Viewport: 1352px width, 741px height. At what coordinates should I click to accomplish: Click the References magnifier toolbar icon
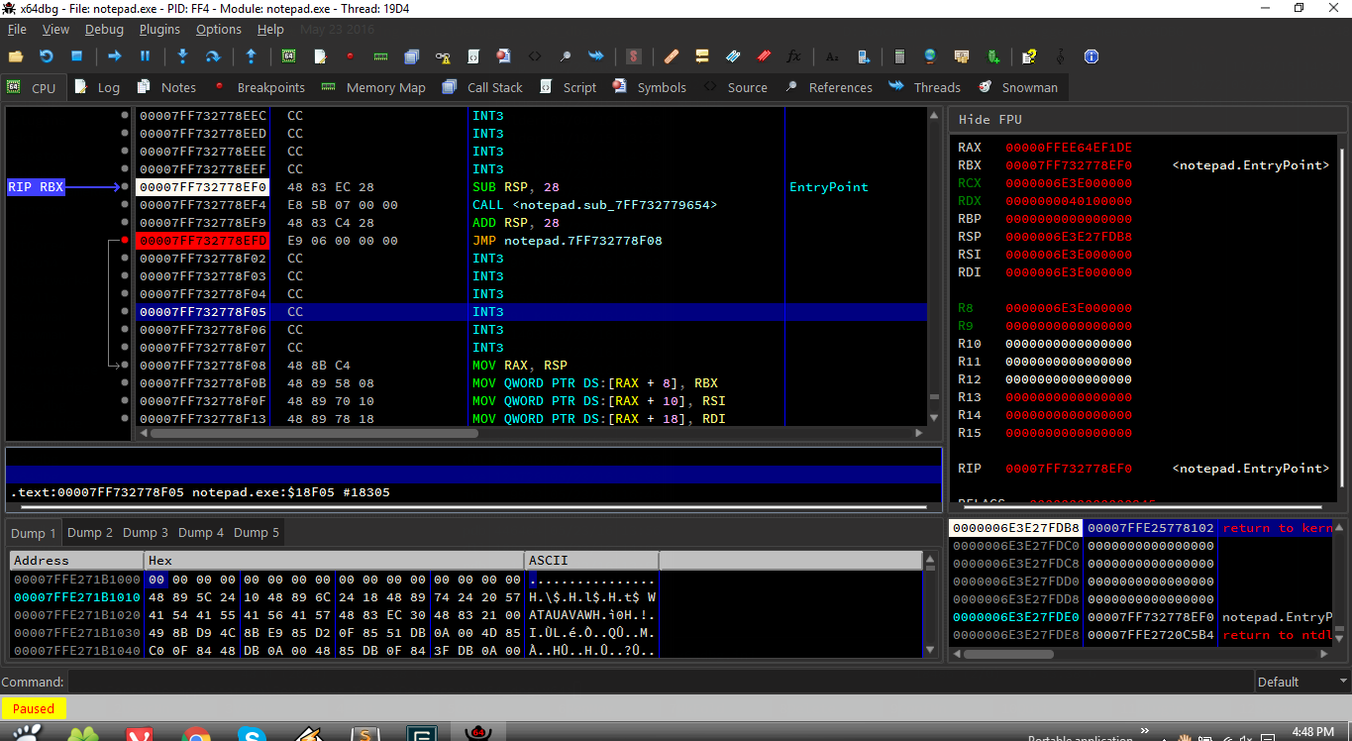pos(566,56)
